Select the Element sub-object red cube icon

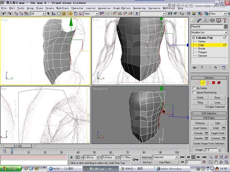click(219, 83)
